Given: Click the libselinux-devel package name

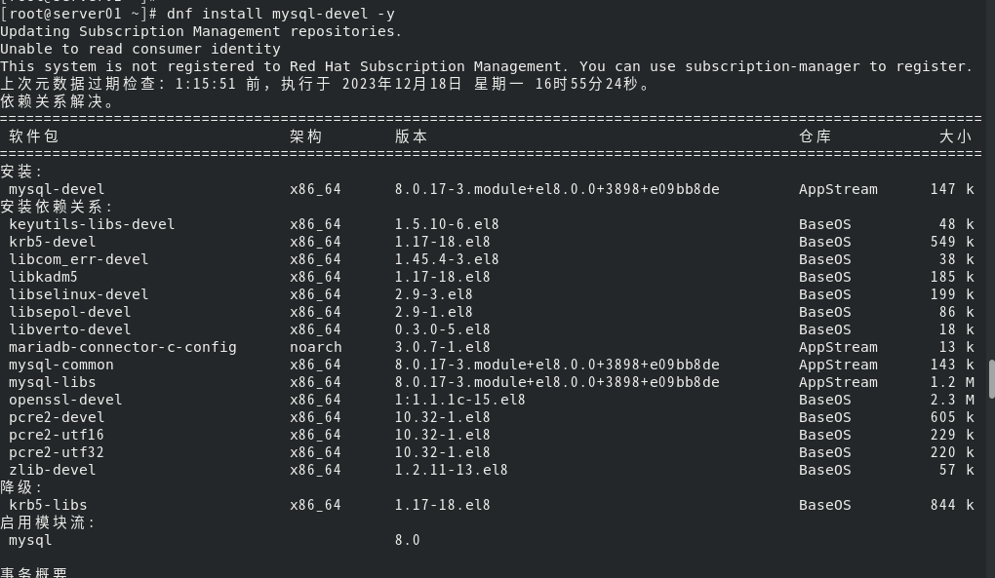Looking at the screenshot, I should pyautogui.click(x=79, y=294).
